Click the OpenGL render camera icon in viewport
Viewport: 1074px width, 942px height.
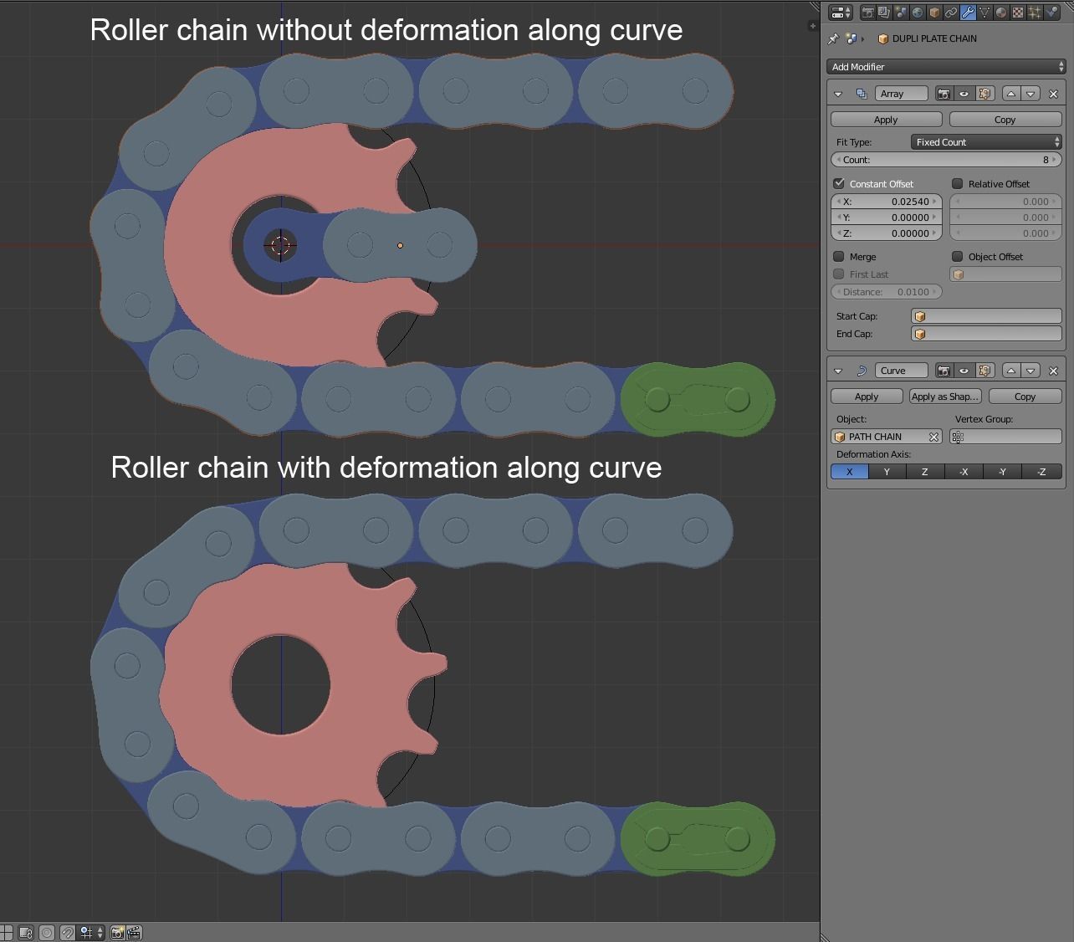[x=117, y=932]
